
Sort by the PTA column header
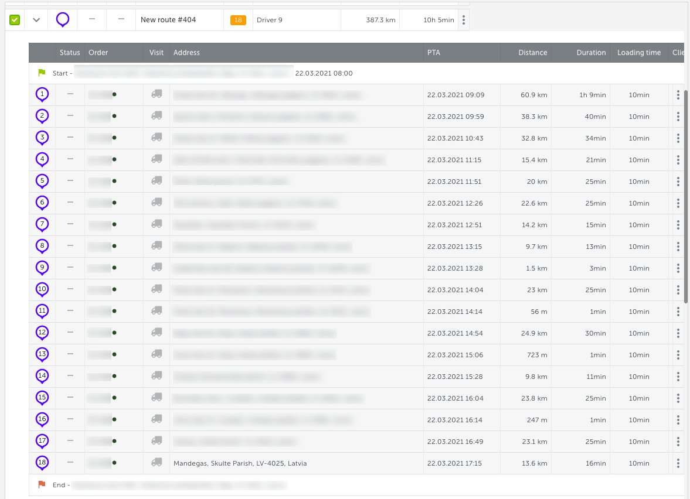434,53
